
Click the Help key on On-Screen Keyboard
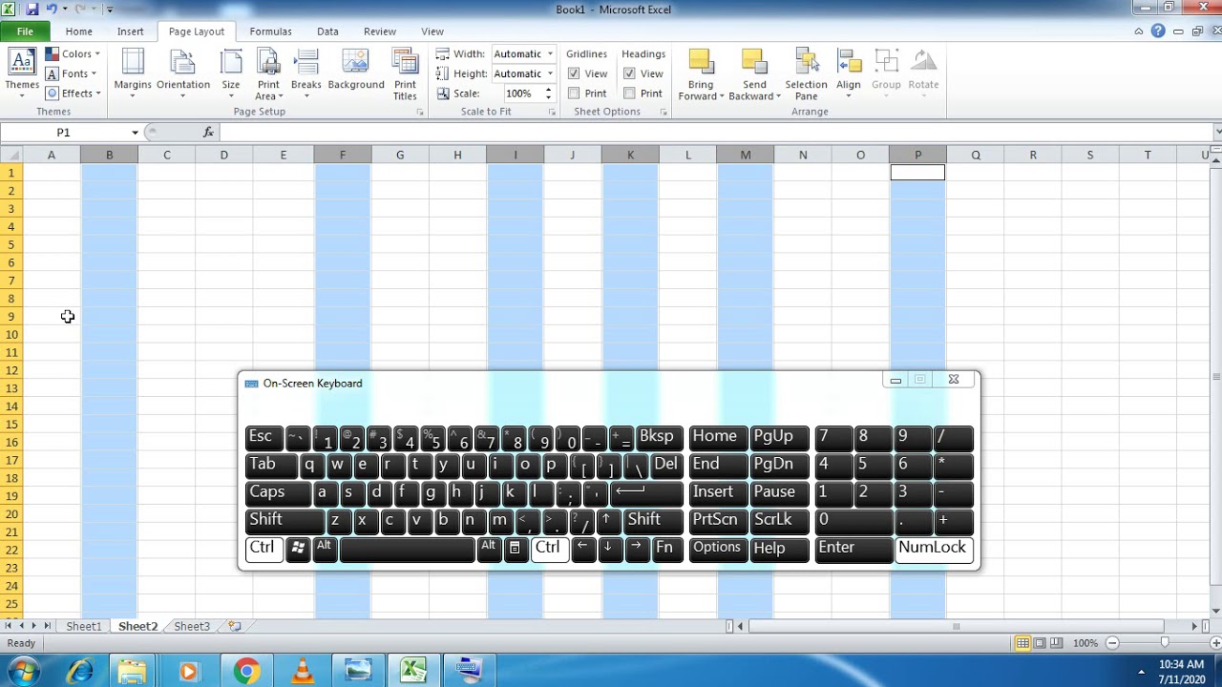click(x=779, y=550)
